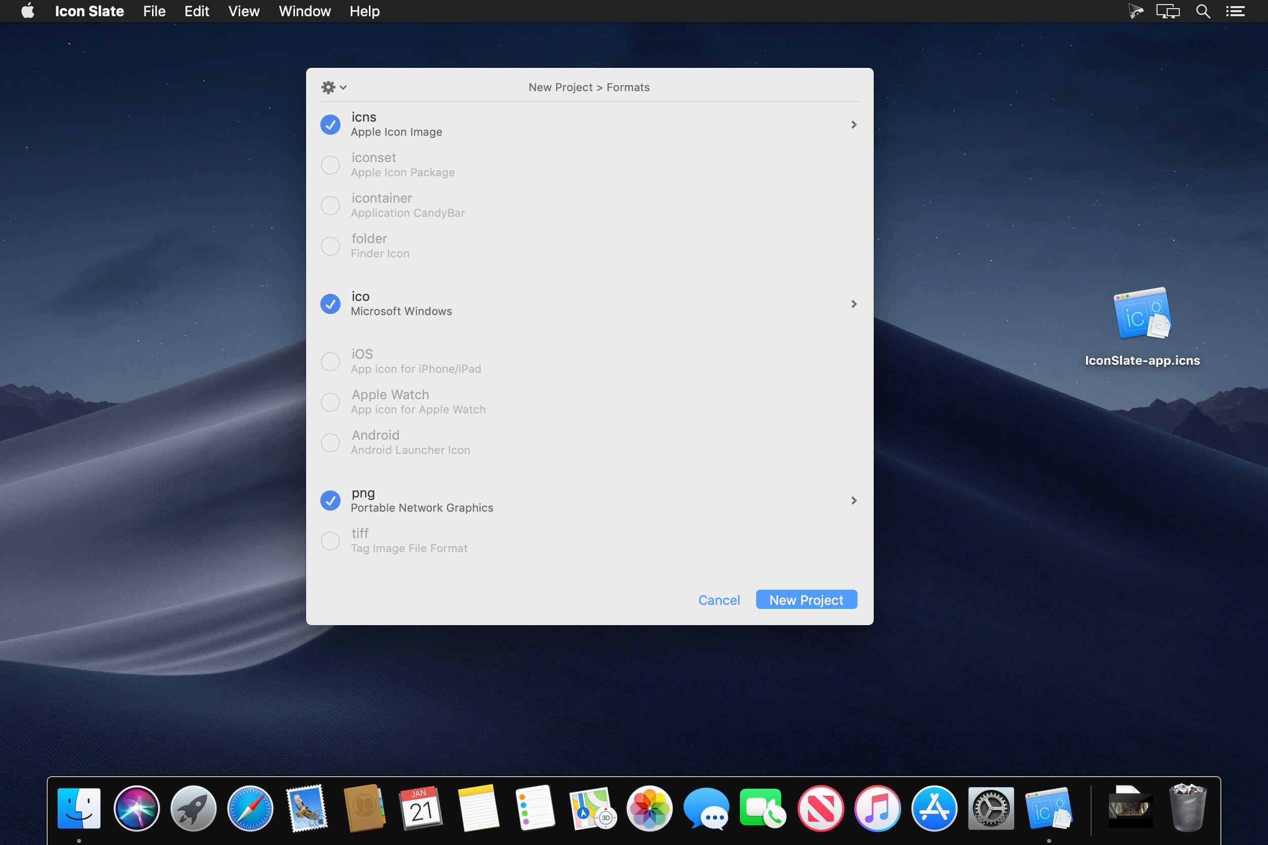This screenshot has height=845, width=1268.
Task: Open System Preferences from the Dock
Action: point(990,809)
